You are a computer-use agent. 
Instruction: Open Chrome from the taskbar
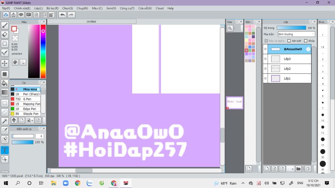[78, 183]
